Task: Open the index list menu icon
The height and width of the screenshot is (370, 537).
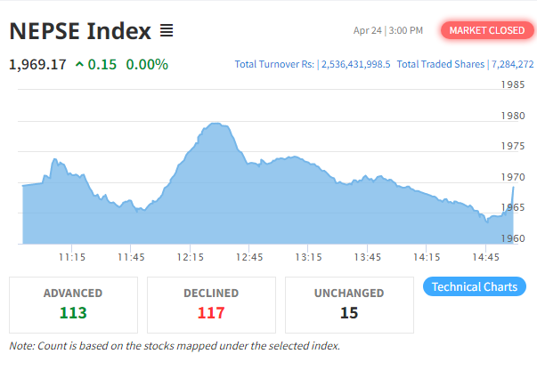Action: [167, 31]
